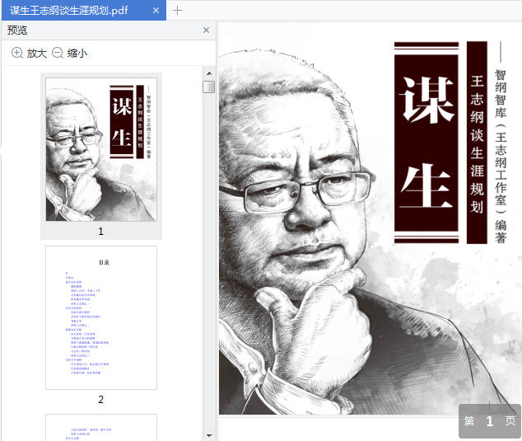Click the 缩小 zoom out icon
522x441 pixels.
click(58, 53)
